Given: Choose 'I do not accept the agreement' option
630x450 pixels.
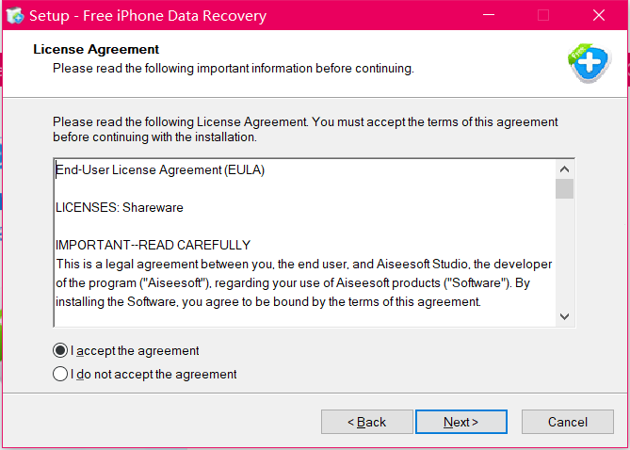Looking at the screenshot, I should coord(60,374).
